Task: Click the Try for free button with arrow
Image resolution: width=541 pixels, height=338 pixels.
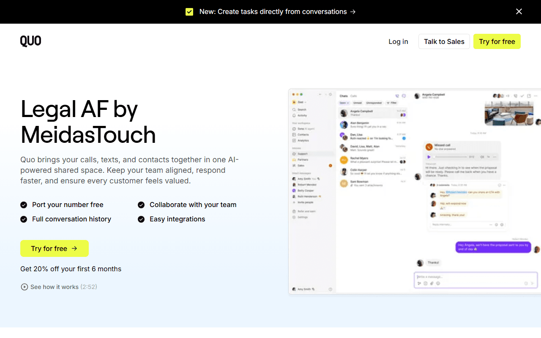Action: (55, 248)
